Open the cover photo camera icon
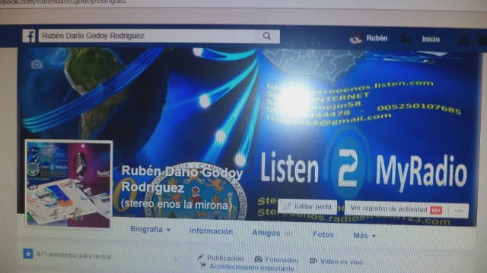This screenshot has width=487, height=273. 37,64
